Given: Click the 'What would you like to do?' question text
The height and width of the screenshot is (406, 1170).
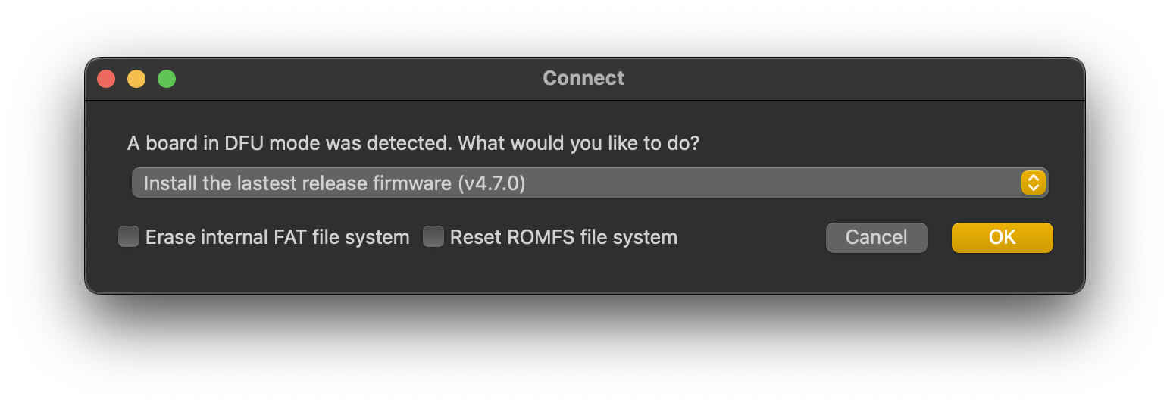Looking at the screenshot, I should point(579,142).
